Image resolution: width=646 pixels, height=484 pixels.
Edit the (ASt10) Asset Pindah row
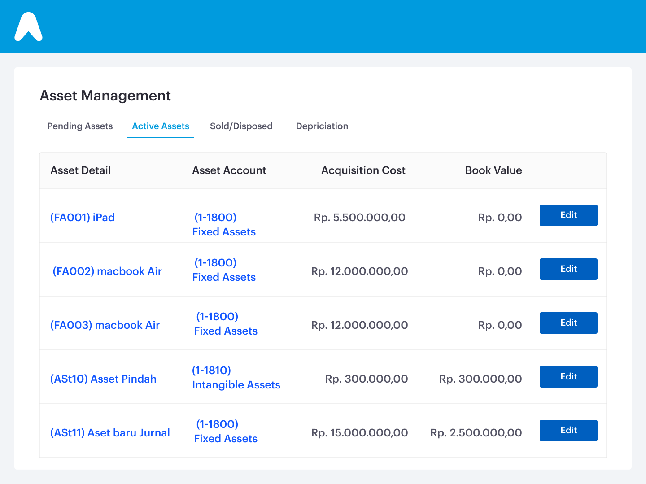coord(568,377)
